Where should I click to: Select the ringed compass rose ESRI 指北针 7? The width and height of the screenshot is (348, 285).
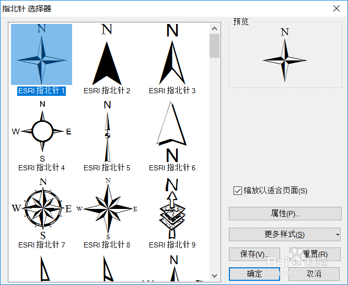pyautogui.click(x=42, y=209)
